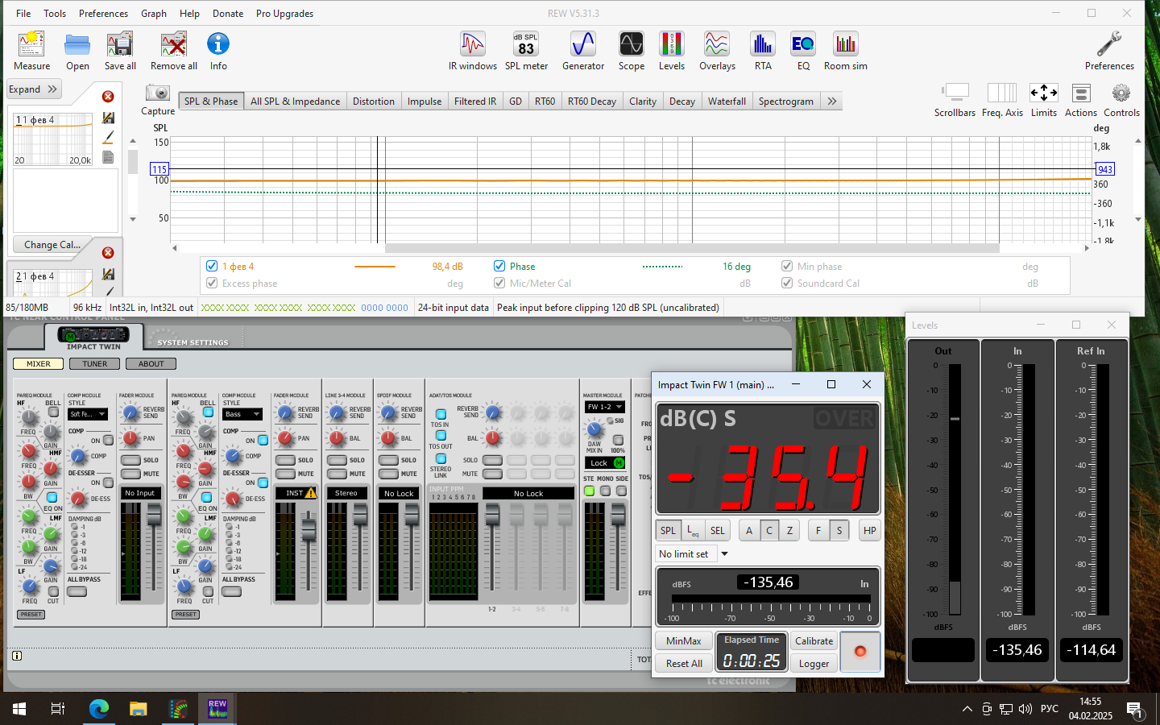Open the No limit set dropdown
Viewport: 1160px width, 725px height.
pyautogui.click(x=693, y=553)
